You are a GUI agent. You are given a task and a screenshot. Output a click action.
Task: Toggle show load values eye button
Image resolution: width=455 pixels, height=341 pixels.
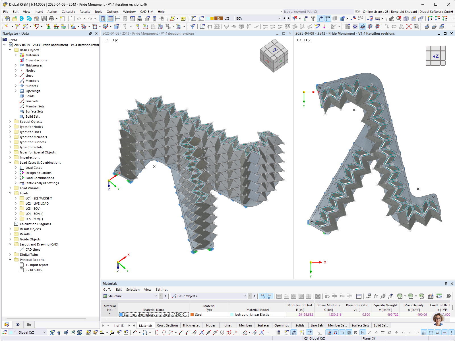(x=320, y=18)
